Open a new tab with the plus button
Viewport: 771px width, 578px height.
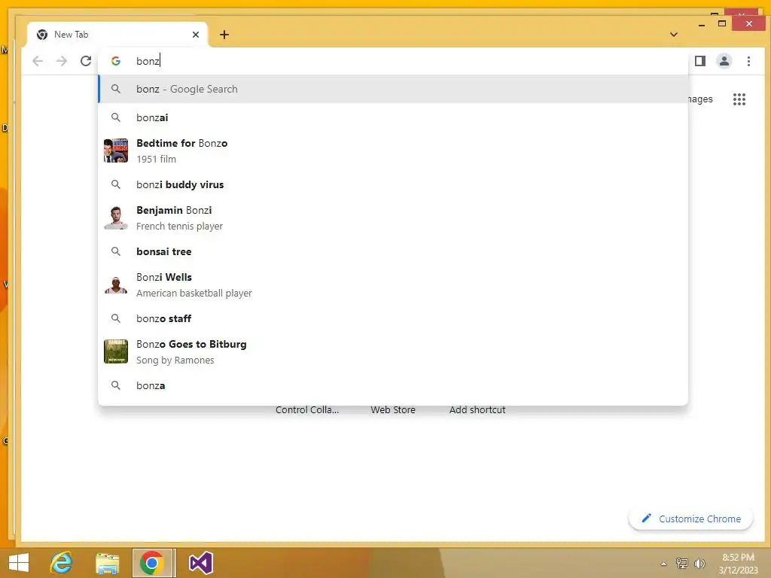pos(224,35)
